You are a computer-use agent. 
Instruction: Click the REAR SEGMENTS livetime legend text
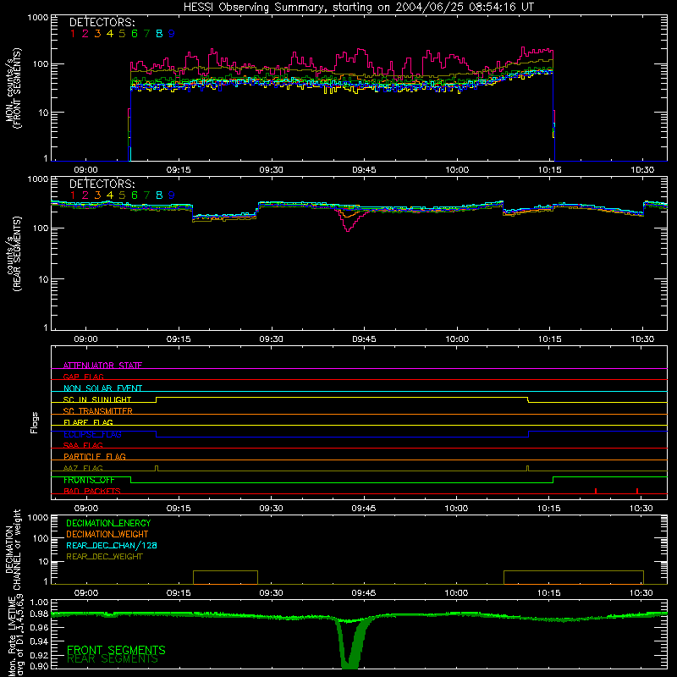coord(113,659)
